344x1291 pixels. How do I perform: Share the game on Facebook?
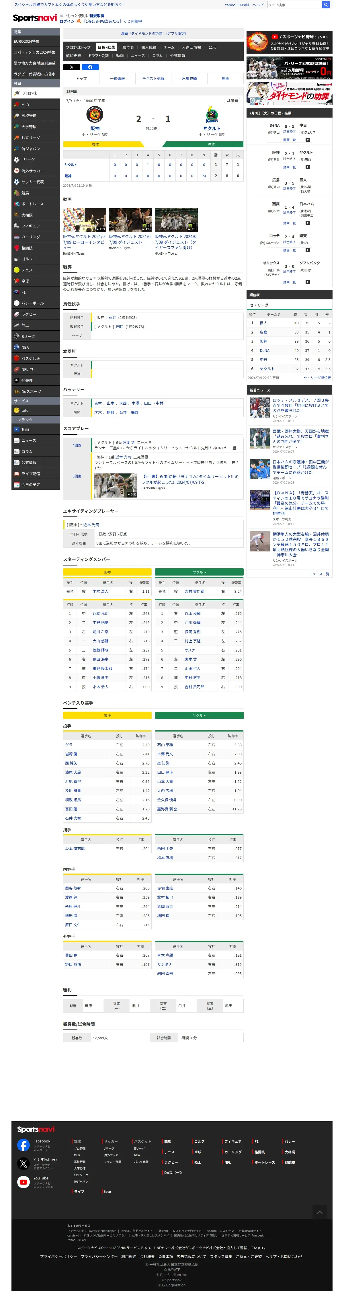point(90,67)
